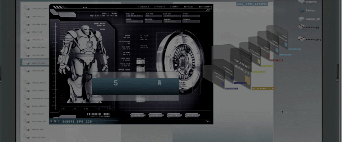Click the 2543_ER657_23 file icon

click(x=26, y=16)
